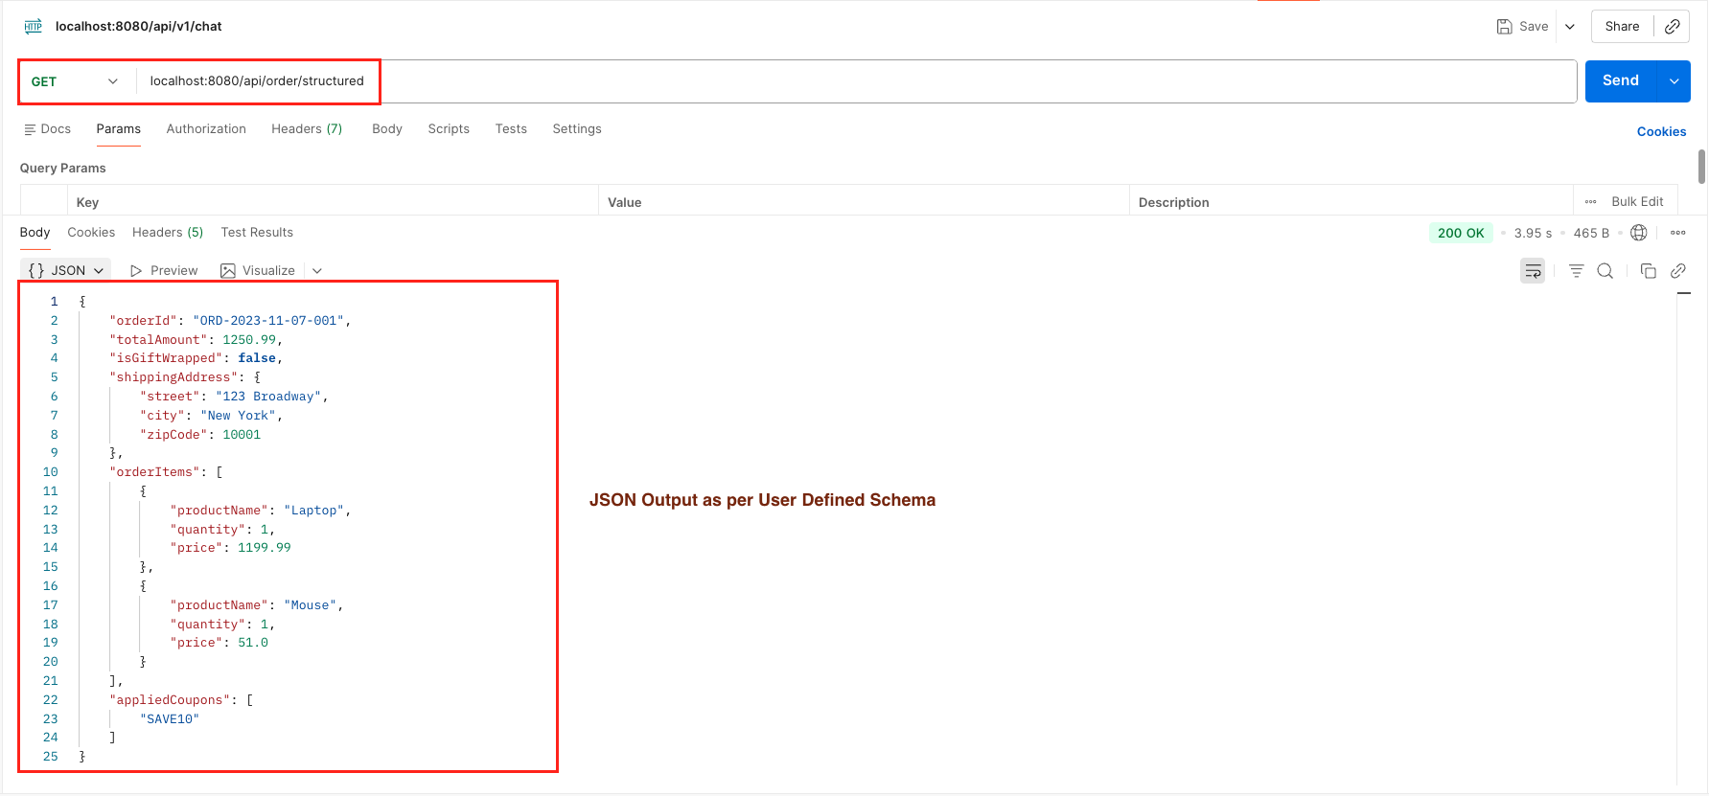This screenshot has height=796, width=1709.
Task: Copy the response body to clipboard
Action: [x=1649, y=271]
